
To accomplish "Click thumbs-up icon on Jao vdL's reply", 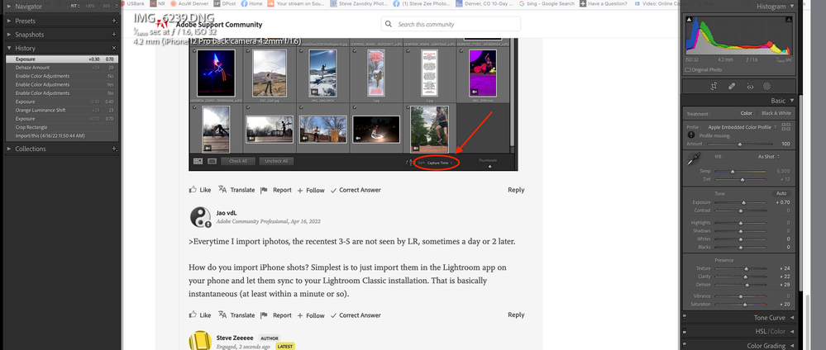I will pos(193,315).
